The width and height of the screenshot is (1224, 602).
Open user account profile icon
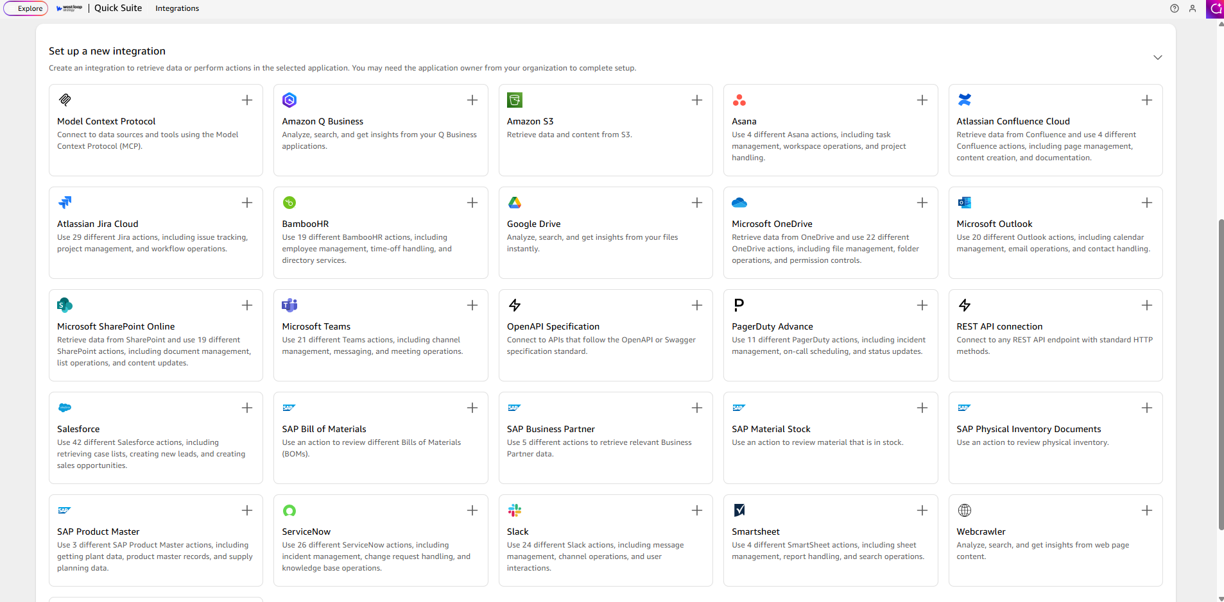[1193, 8]
